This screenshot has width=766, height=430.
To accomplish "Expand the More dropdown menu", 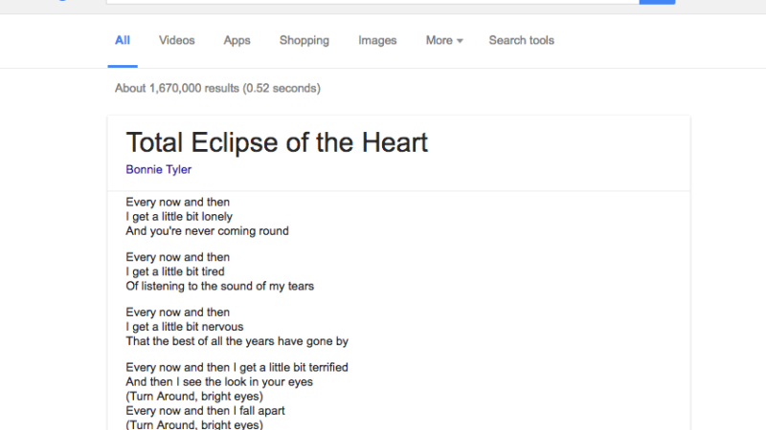I will coord(444,40).
